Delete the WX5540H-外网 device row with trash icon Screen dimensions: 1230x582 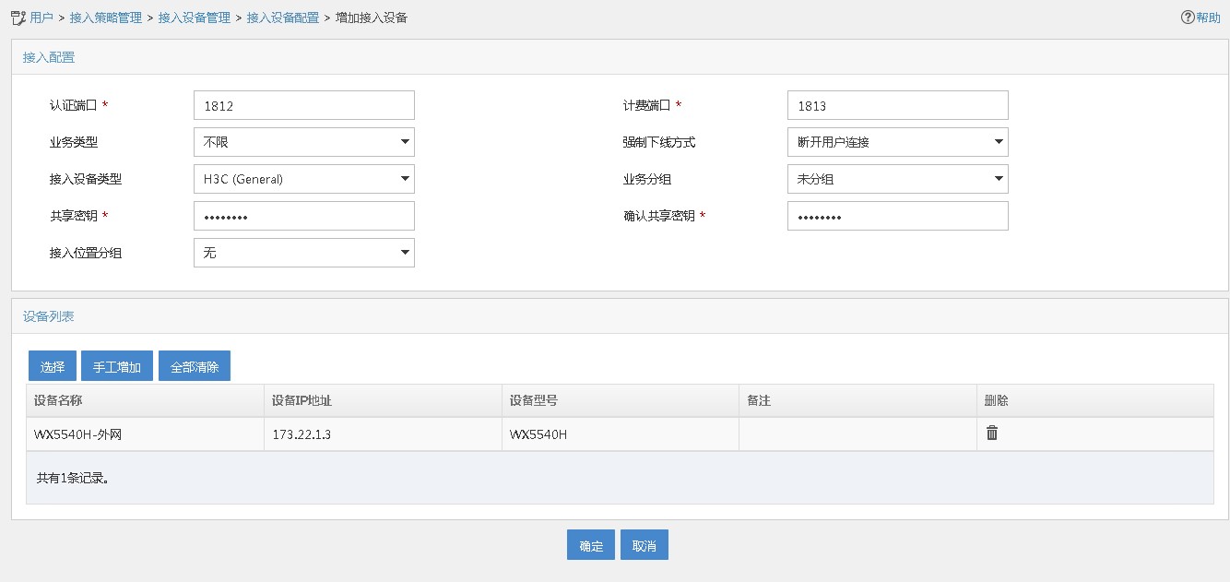pyautogui.click(x=992, y=433)
